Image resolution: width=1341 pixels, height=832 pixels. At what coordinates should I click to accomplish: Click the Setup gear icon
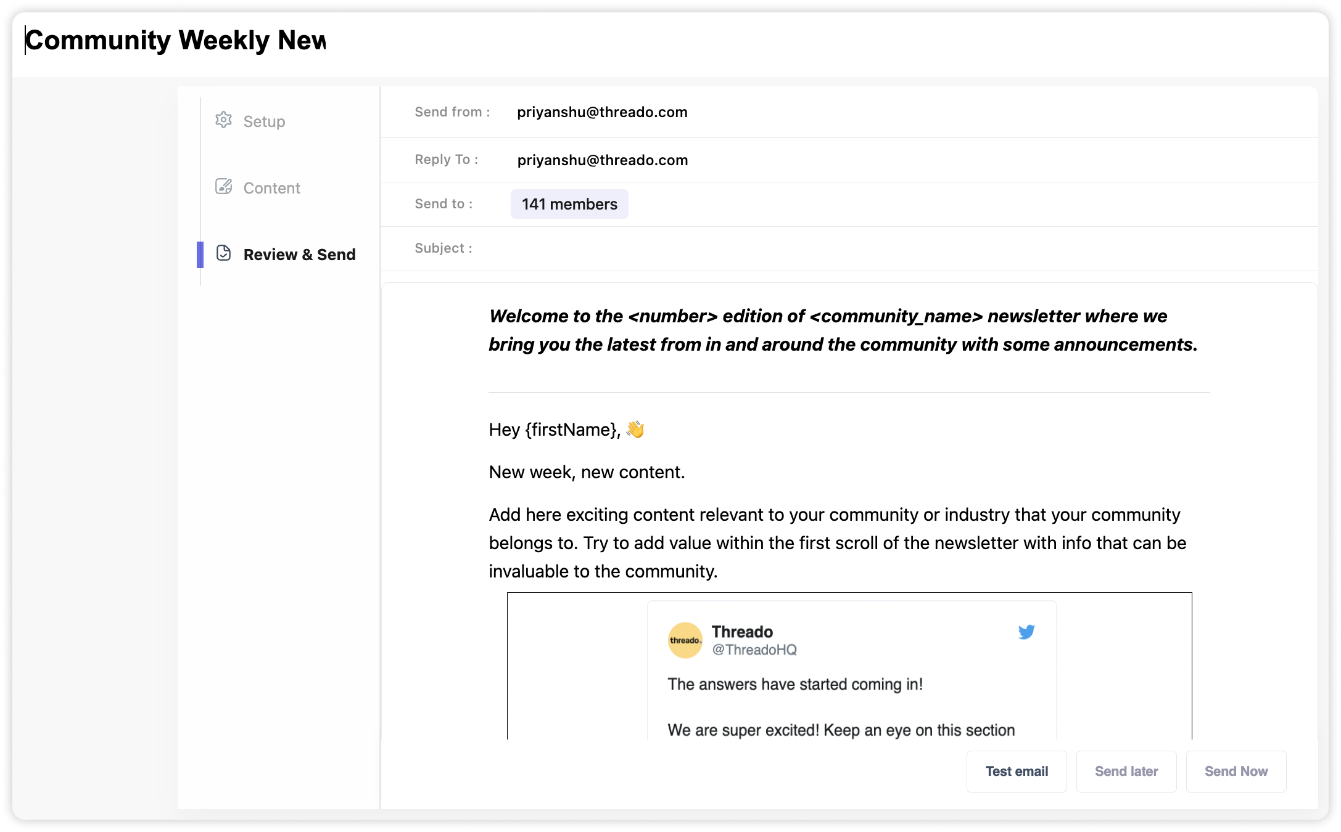pyautogui.click(x=223, y=120)
